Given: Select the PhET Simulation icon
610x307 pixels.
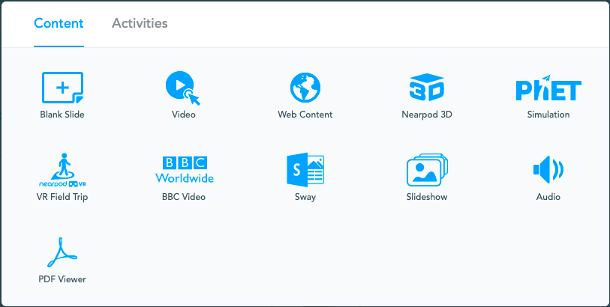Looking at the screenshot, I should pyautogui.click(x=548, y=88).
